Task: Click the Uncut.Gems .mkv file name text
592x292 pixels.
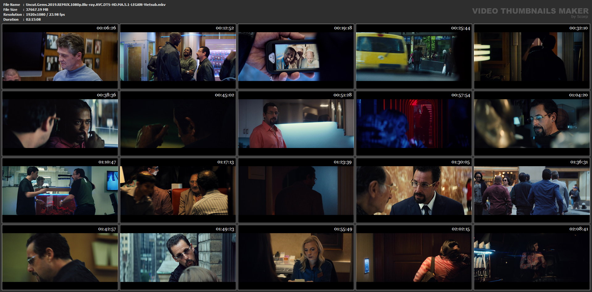Action: click(x=96, y=5)
